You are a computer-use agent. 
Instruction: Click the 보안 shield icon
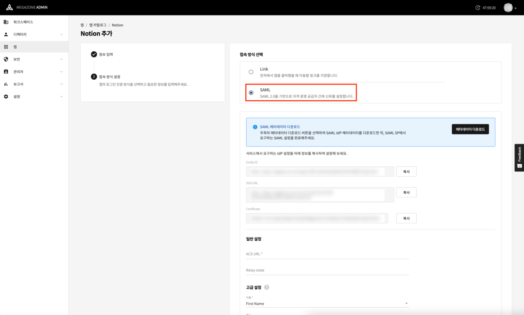pos(6,59)
